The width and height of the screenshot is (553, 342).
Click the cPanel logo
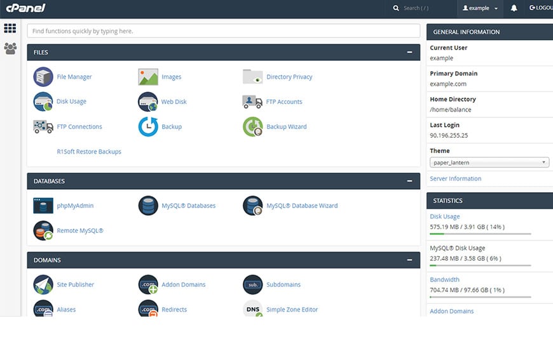pyautogui.click(x=26, y=8)
